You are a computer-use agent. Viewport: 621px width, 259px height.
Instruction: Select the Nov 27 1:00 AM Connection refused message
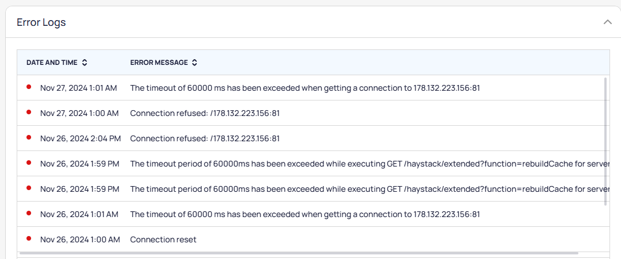point(205,113)
